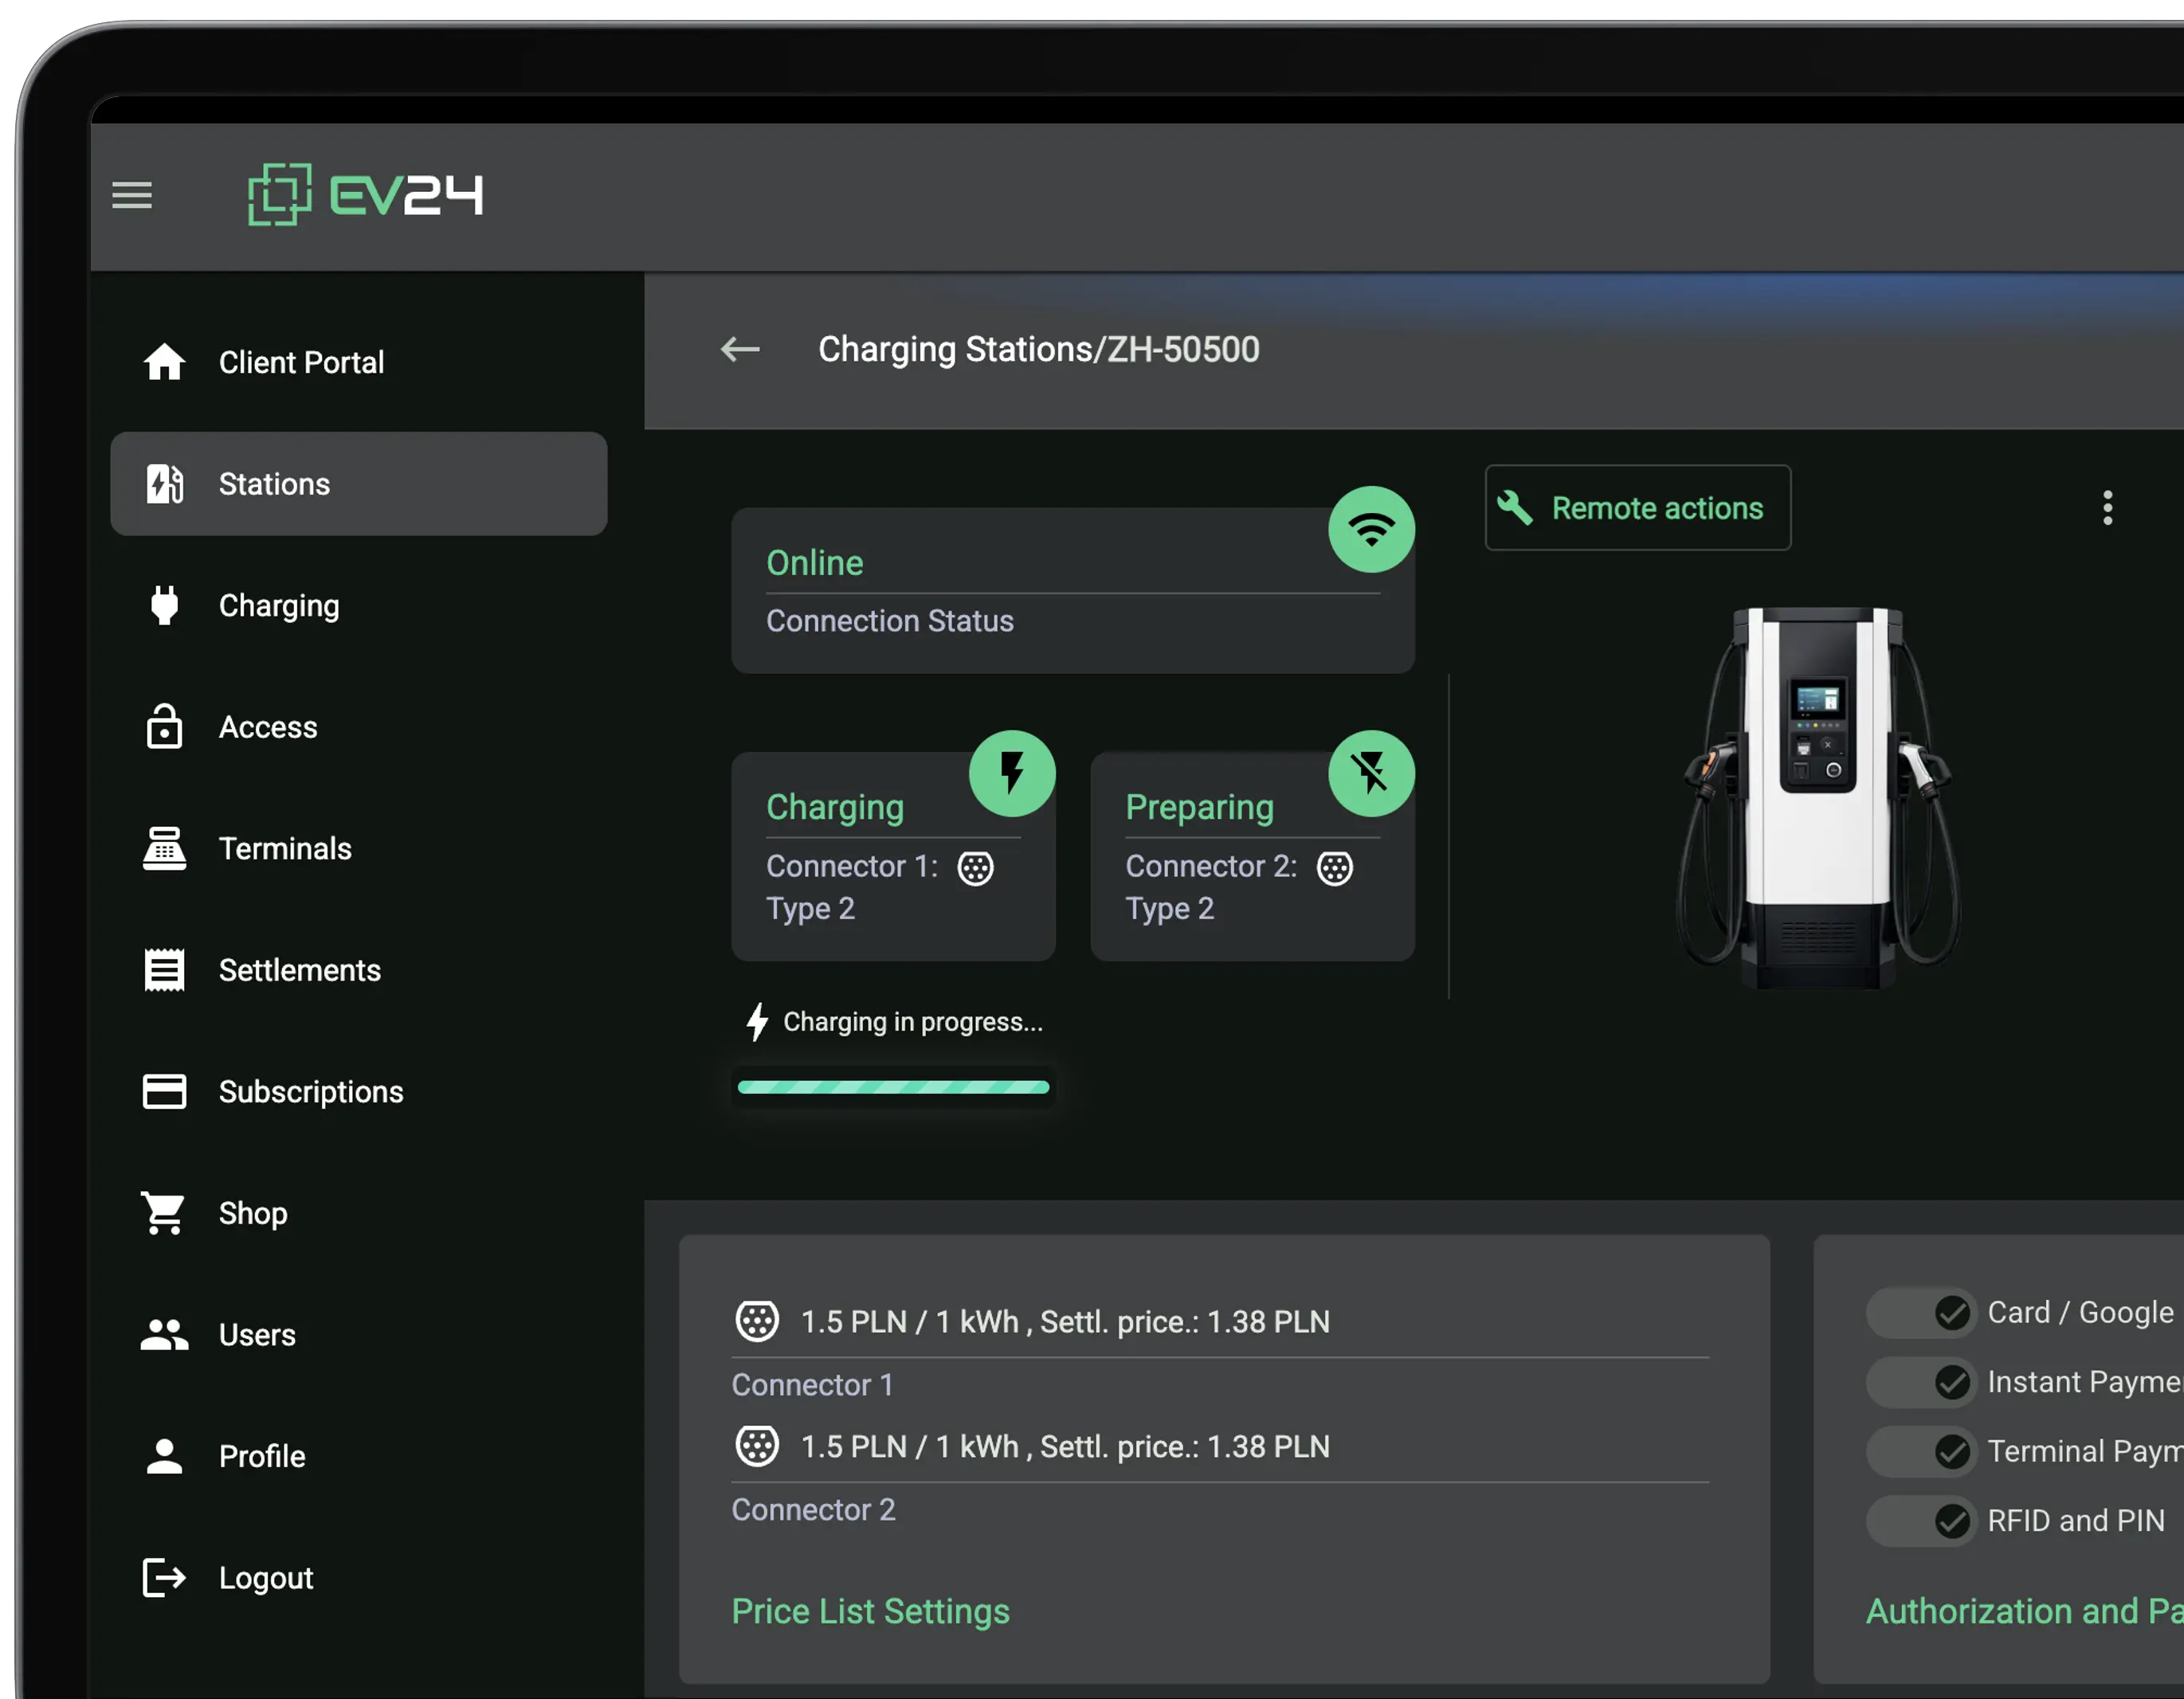
Task: Open Shop in the sidebar
Action: pyautogui.click(x=358, y=1213)
